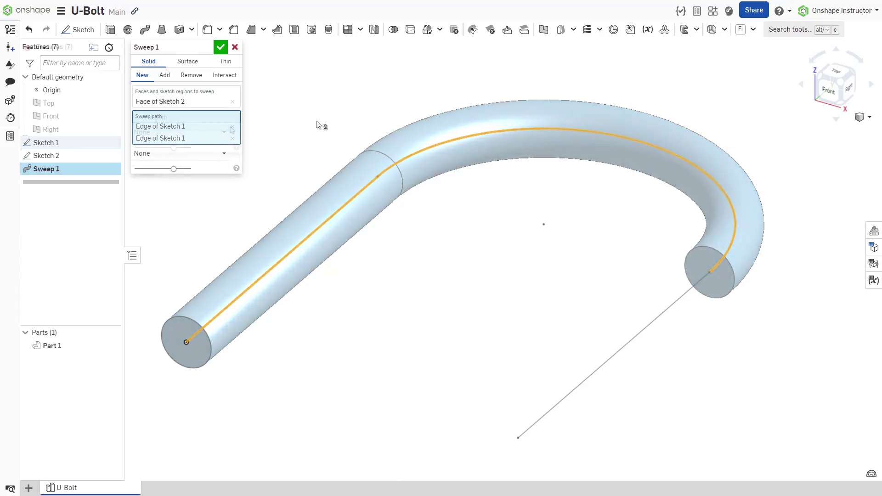Click the Sweep tool icon
The width and height of the screenshot is (882, 496).
[x=145, y=30]
